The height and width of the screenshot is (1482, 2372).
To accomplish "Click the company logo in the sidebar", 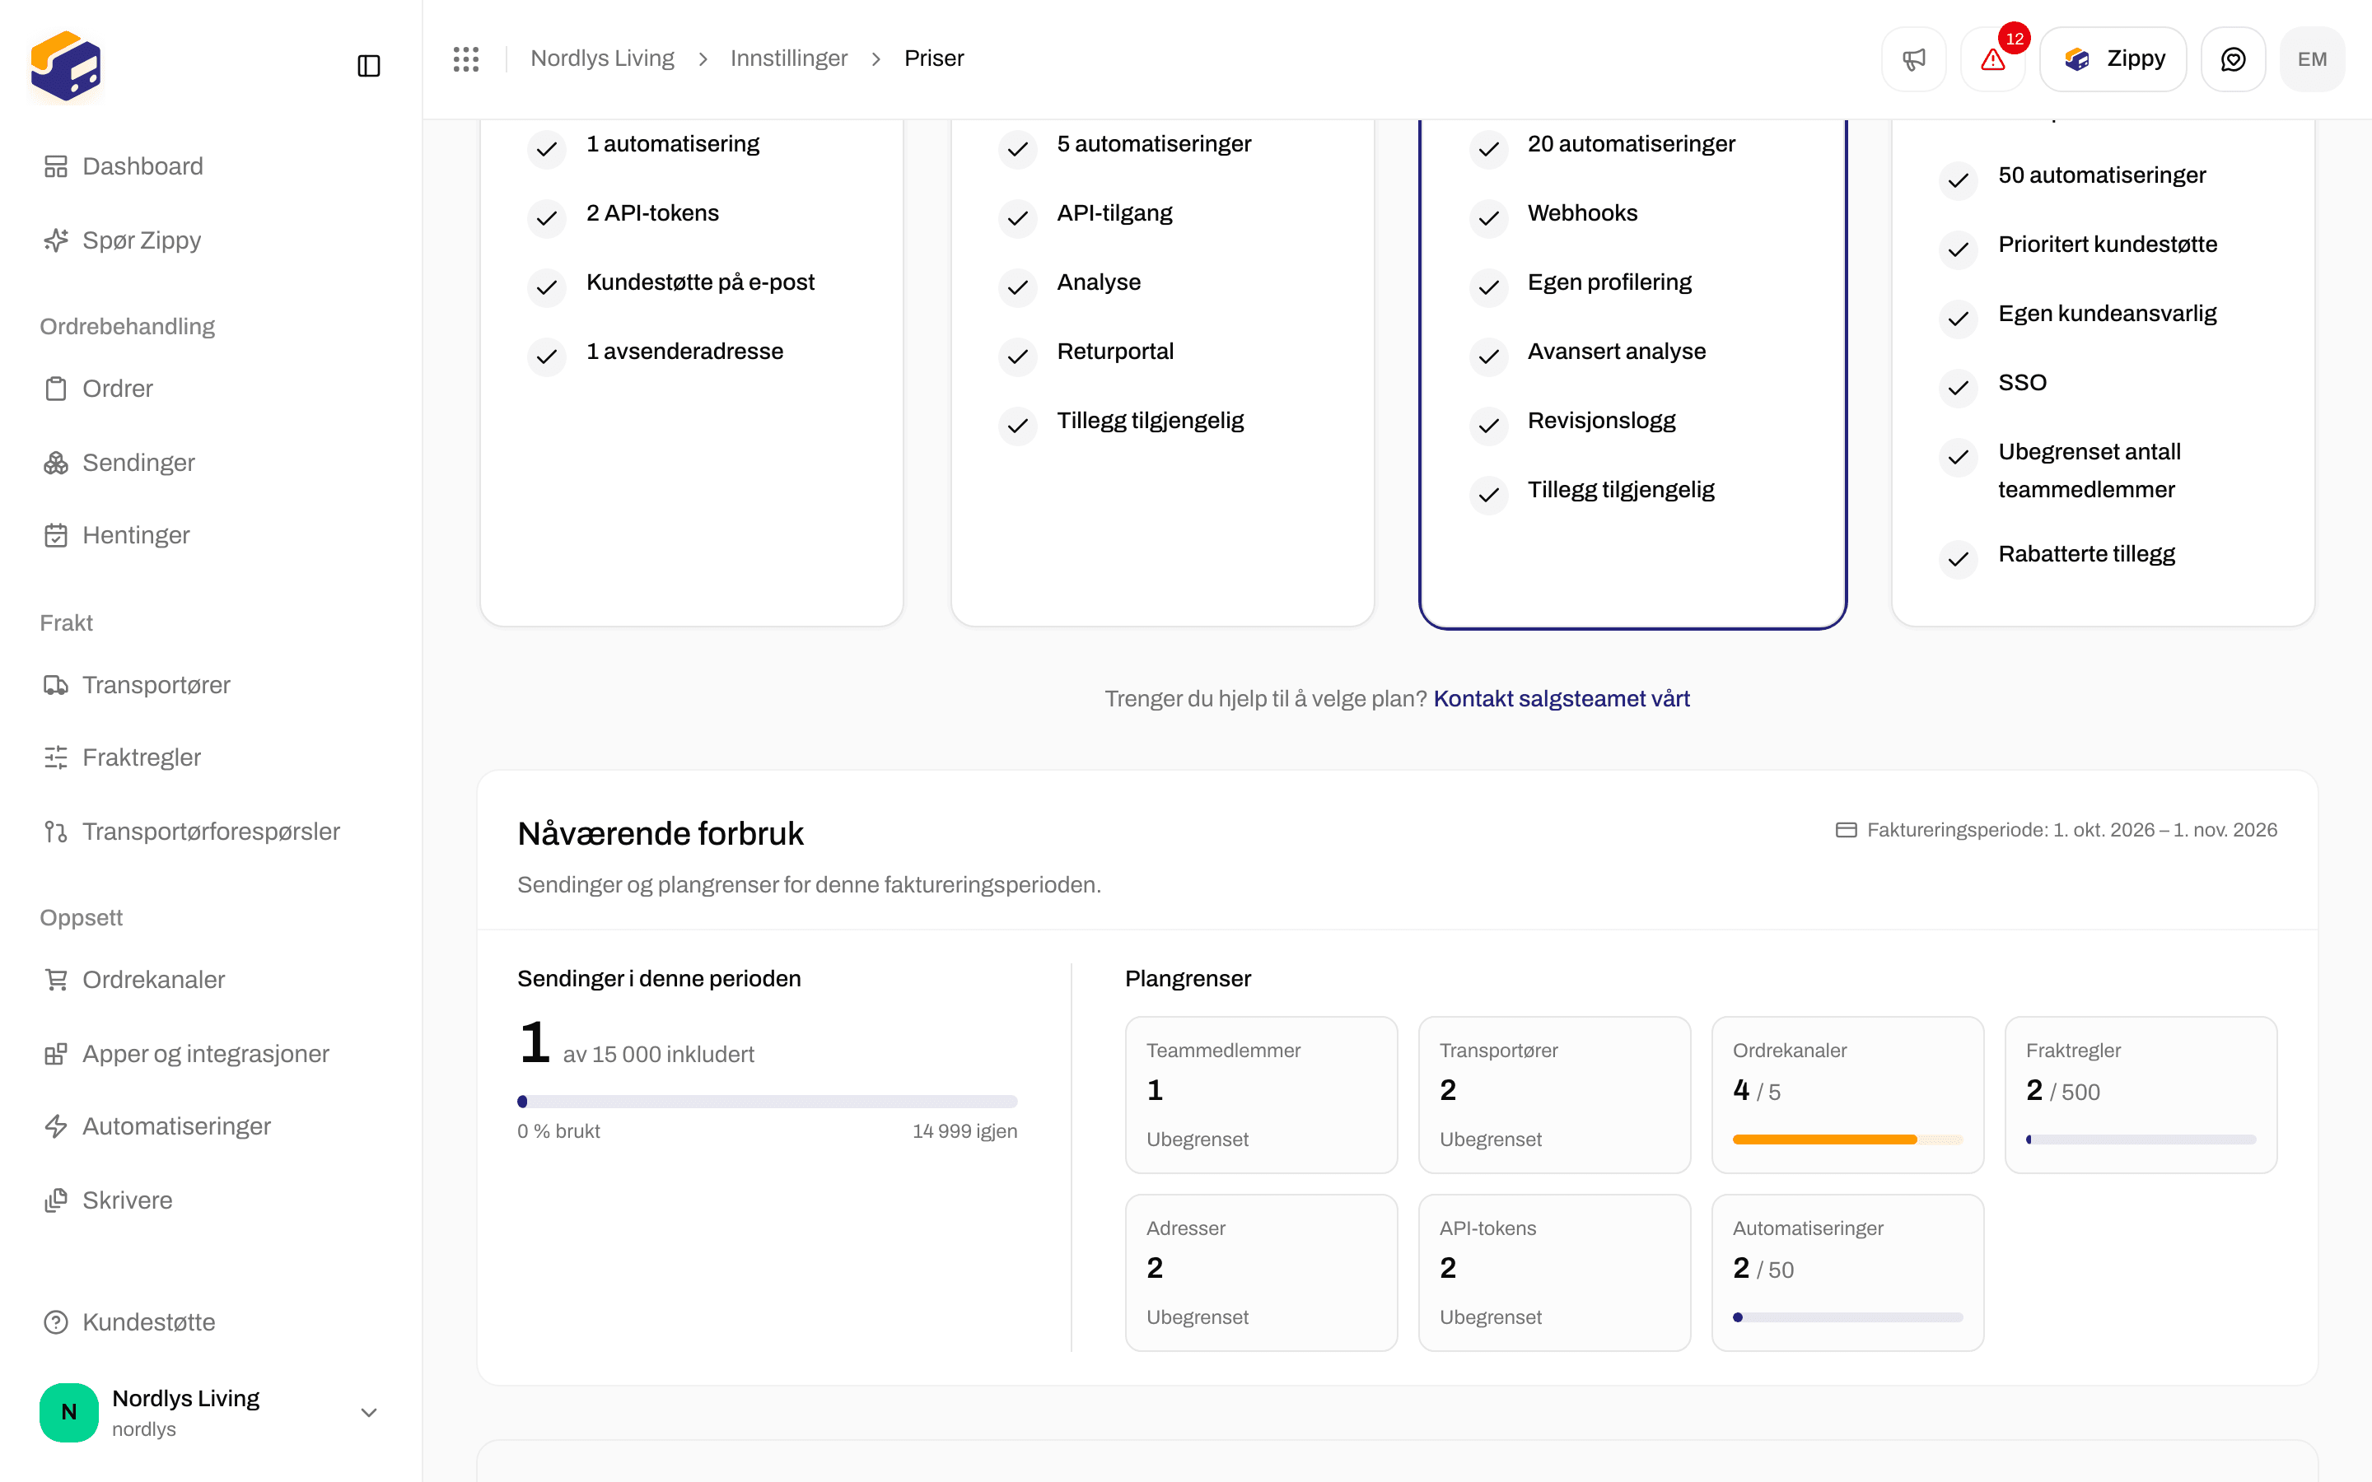I will coord(66,66).
